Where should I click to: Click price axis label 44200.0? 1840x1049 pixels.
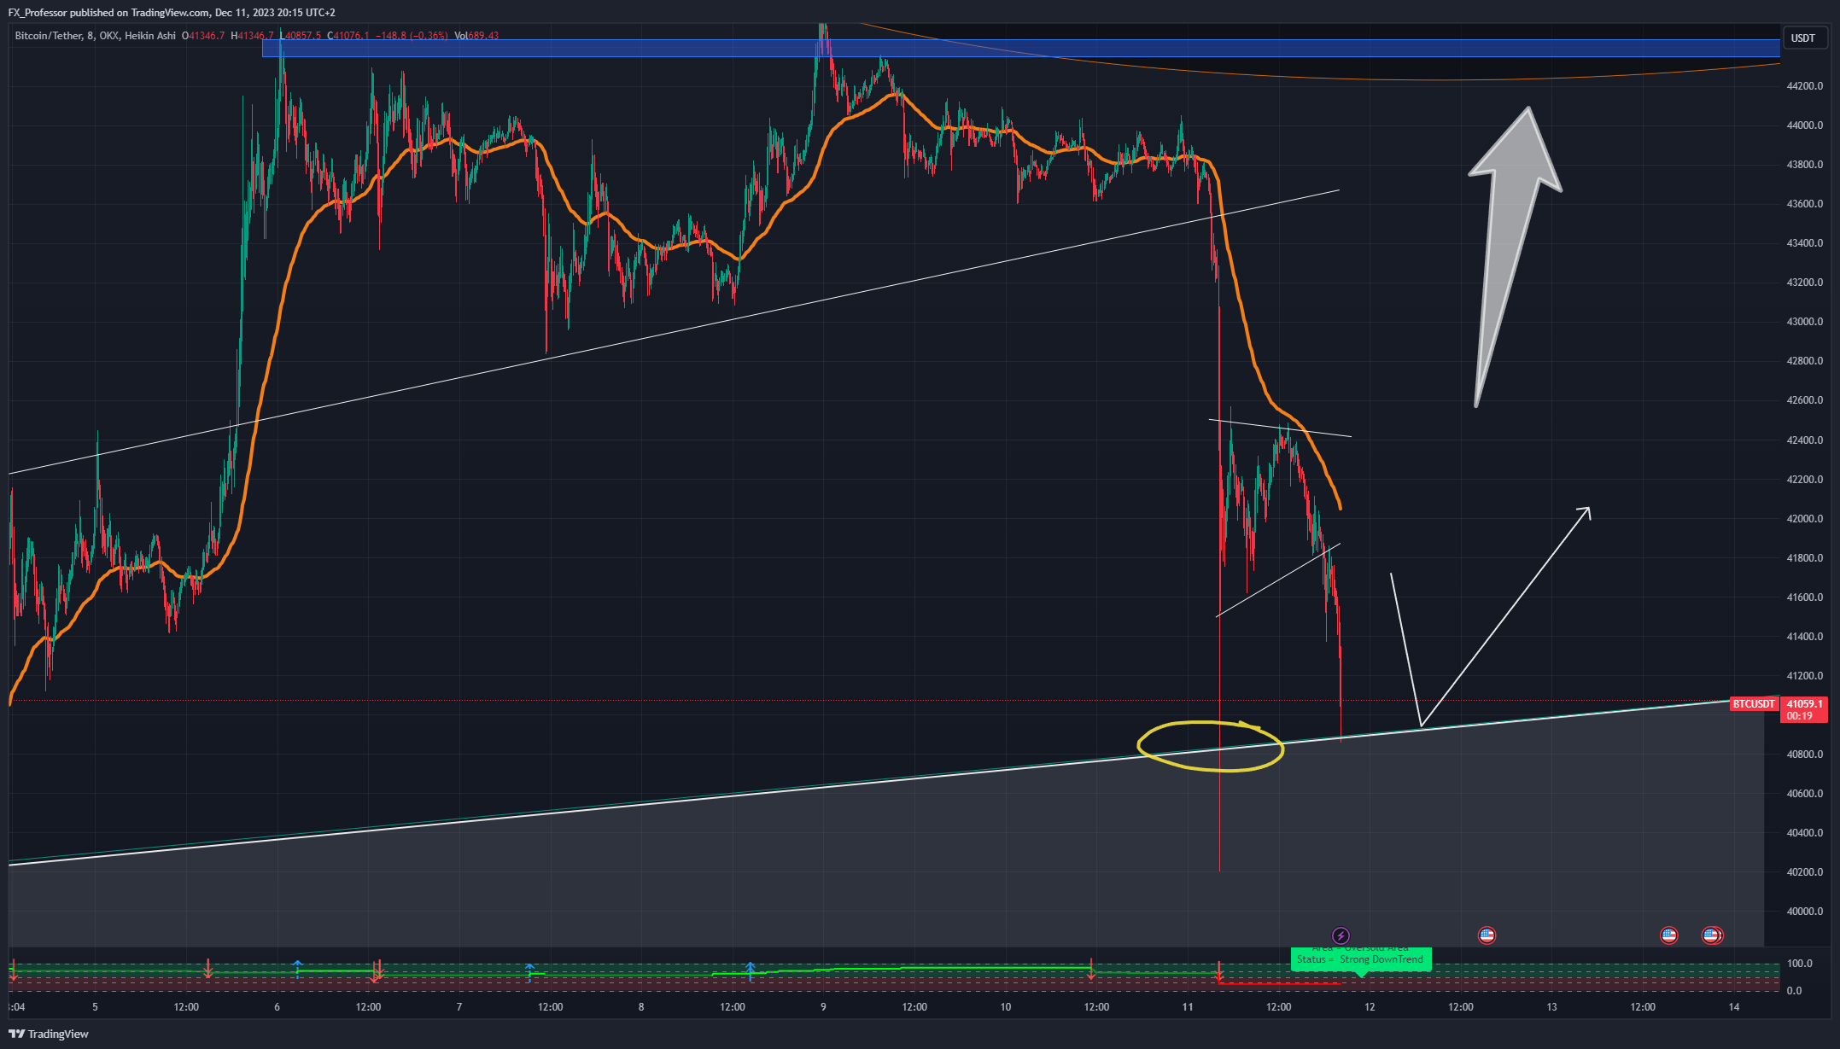click(1804, 86)
